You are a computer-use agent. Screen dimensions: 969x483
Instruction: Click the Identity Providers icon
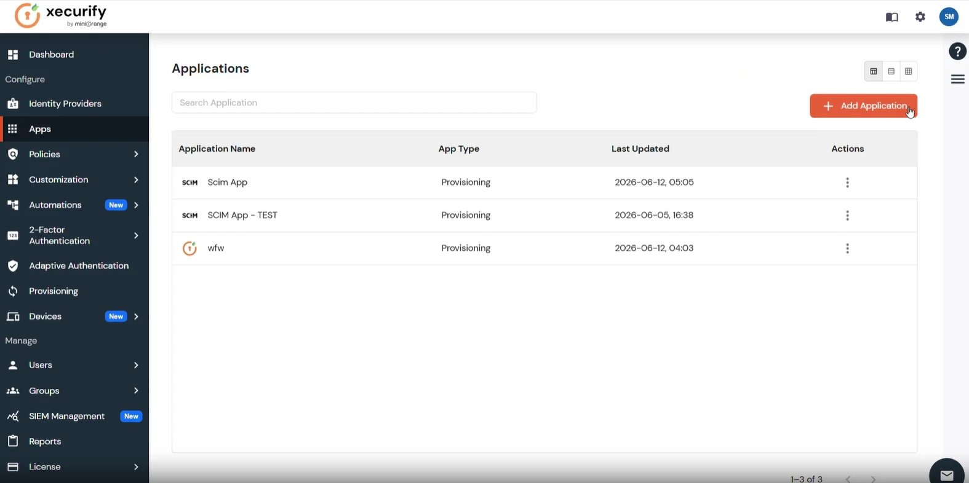tap(12, 104)
